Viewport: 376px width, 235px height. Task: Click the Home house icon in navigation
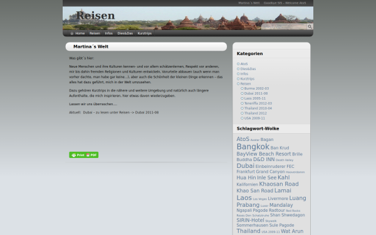coord(71,33)
